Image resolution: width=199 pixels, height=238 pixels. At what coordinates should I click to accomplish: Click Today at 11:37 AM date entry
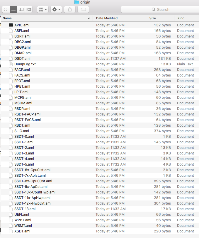point(110,58)
